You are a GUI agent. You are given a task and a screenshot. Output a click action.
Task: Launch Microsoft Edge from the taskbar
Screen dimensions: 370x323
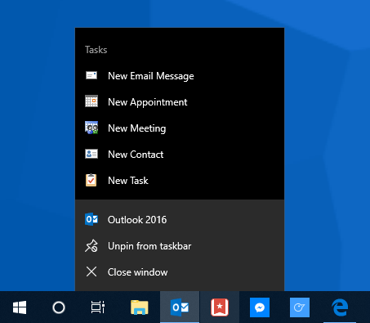click(x=340, y=307)
